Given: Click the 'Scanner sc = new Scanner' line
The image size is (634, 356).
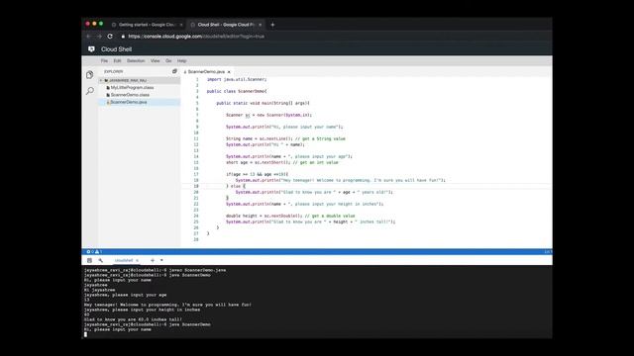Looking at the screenshot, I should 268,115.
